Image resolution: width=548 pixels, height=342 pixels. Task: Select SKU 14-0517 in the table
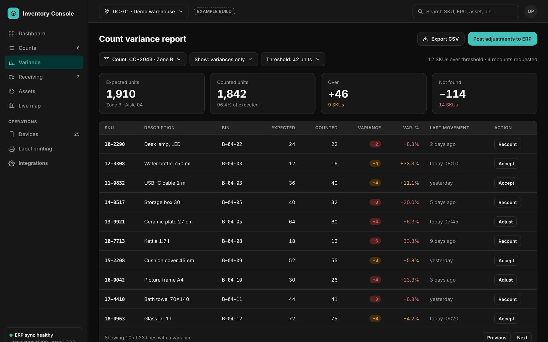click(x=114, y=202)
